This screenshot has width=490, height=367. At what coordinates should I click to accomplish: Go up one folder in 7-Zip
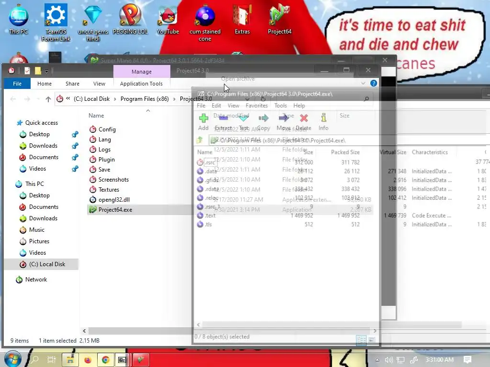pyautogui.click(x=200, y=140)
